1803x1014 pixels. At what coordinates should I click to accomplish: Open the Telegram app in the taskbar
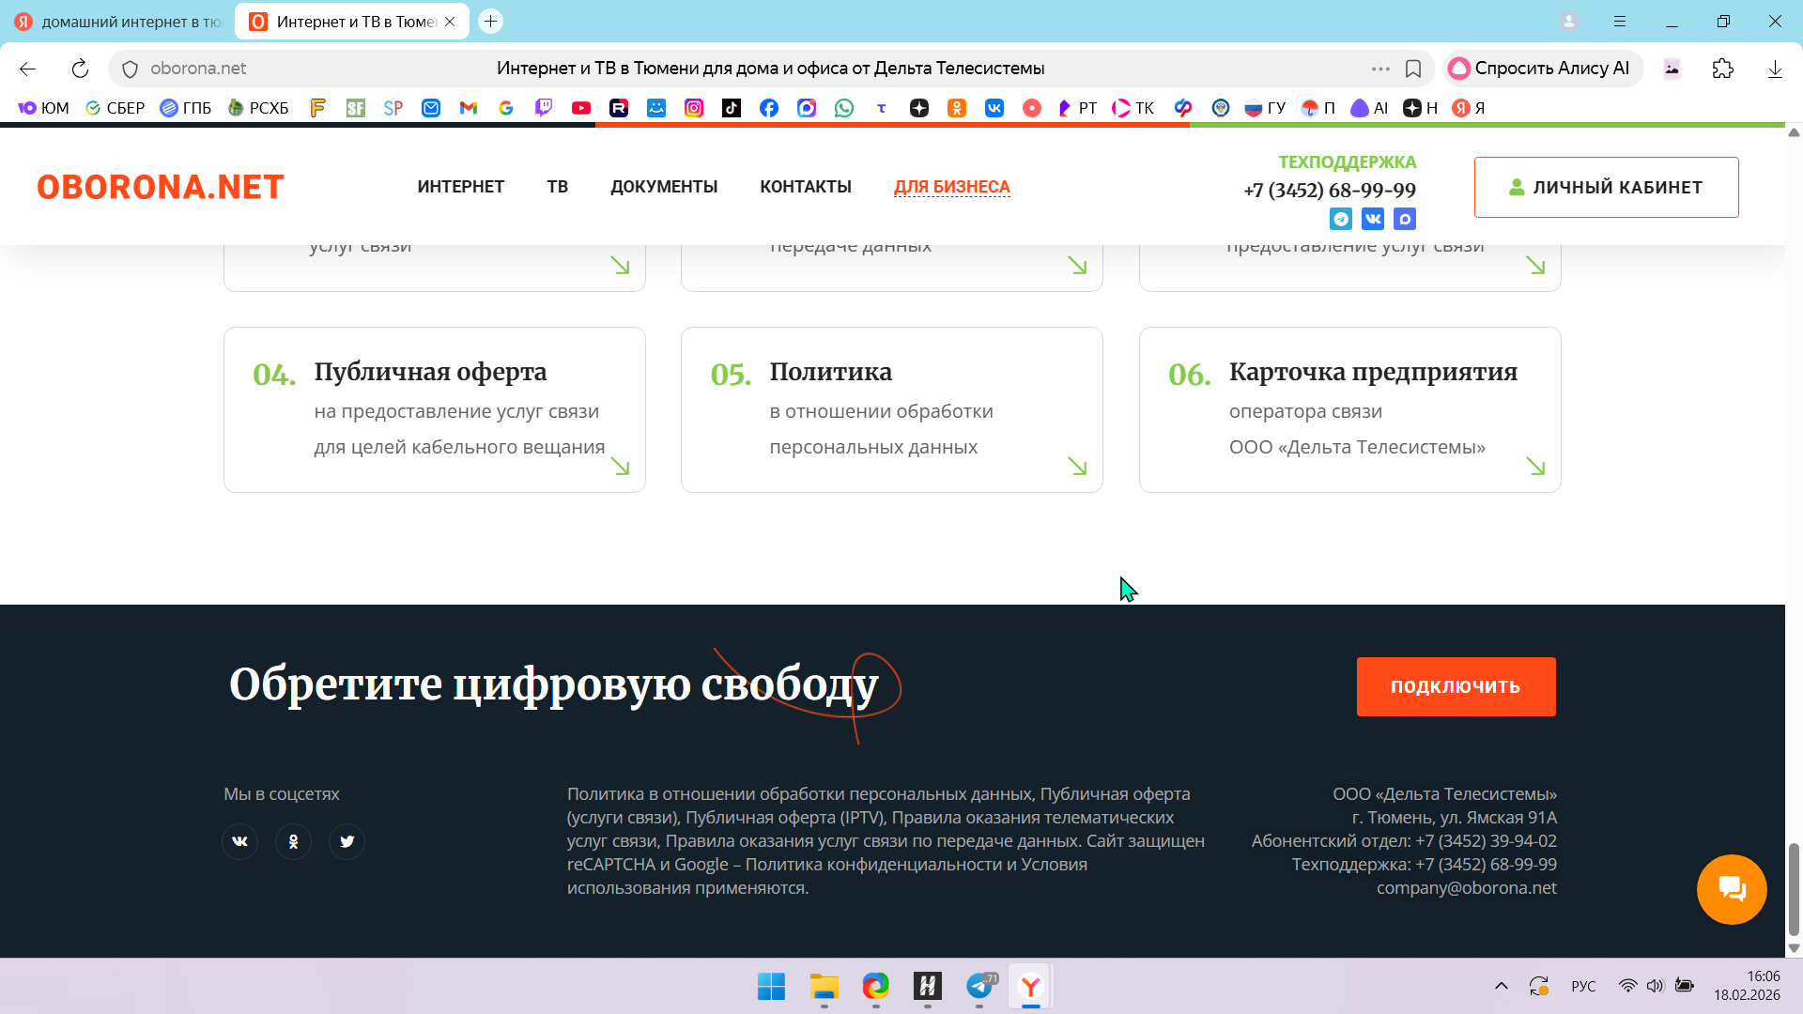click(979, 986)
